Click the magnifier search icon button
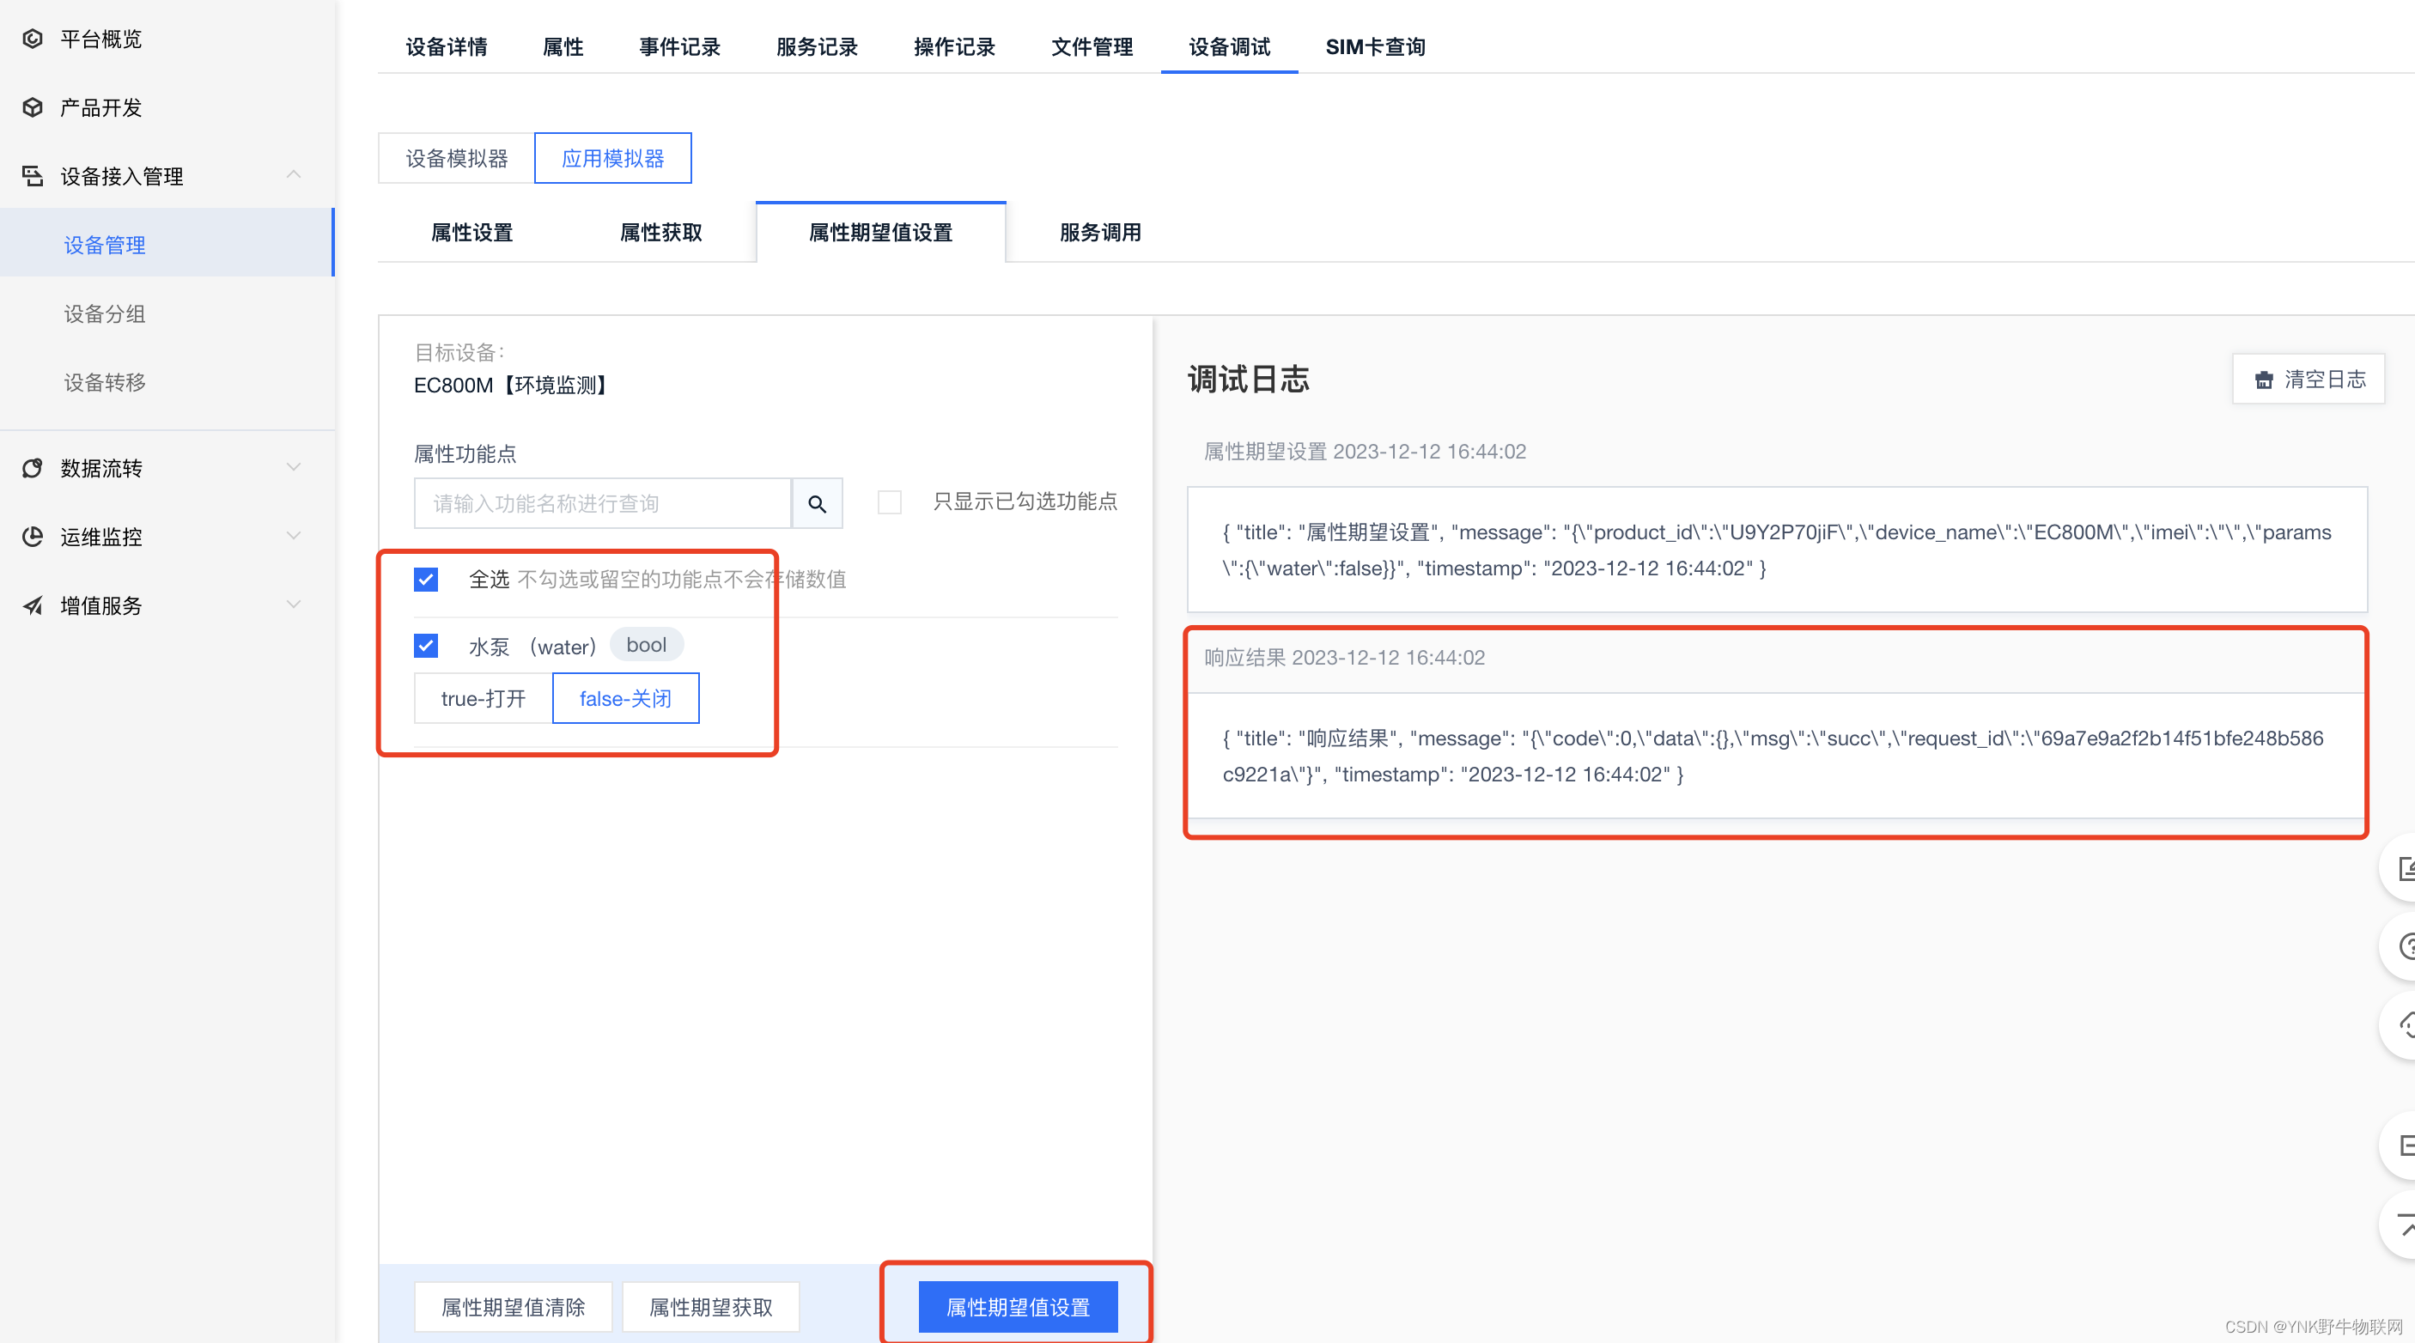2415x1343 pixels. pyautogui.click(x=817, y=503)
